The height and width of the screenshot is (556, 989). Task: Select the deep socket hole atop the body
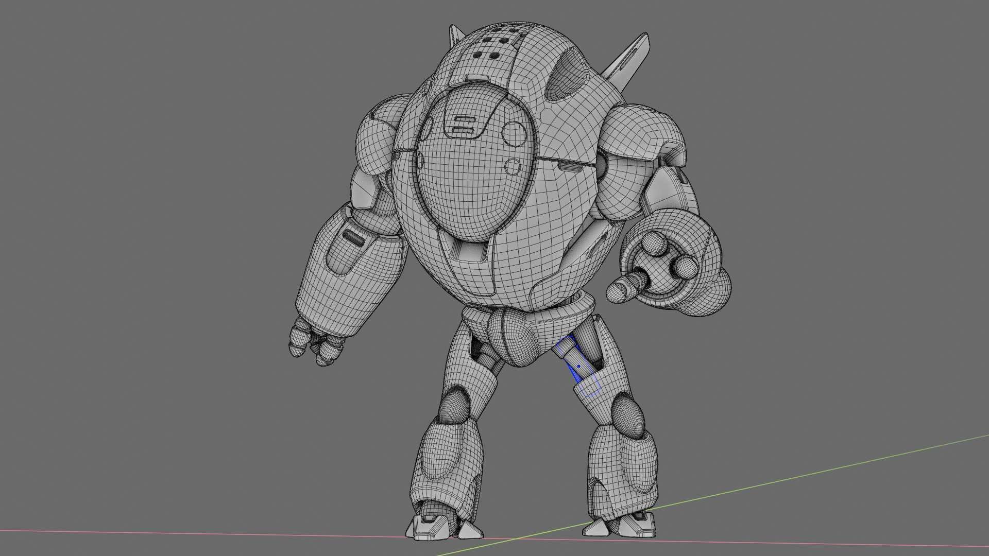(567, 75)
